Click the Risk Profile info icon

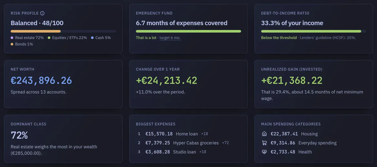click(42, 13)
